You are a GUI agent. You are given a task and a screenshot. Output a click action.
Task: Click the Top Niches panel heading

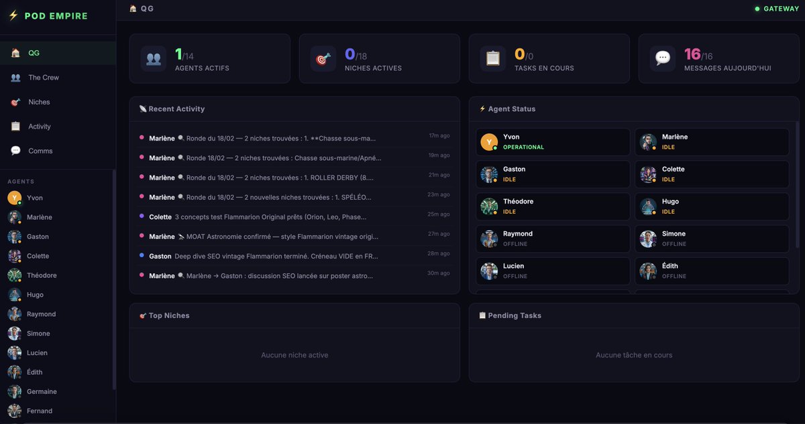[x=164, y=315]
